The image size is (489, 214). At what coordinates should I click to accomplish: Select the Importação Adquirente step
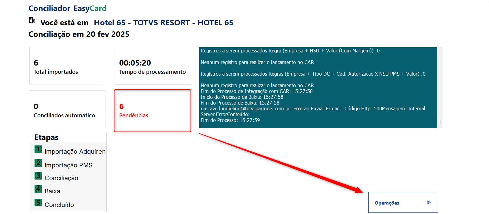75,152
